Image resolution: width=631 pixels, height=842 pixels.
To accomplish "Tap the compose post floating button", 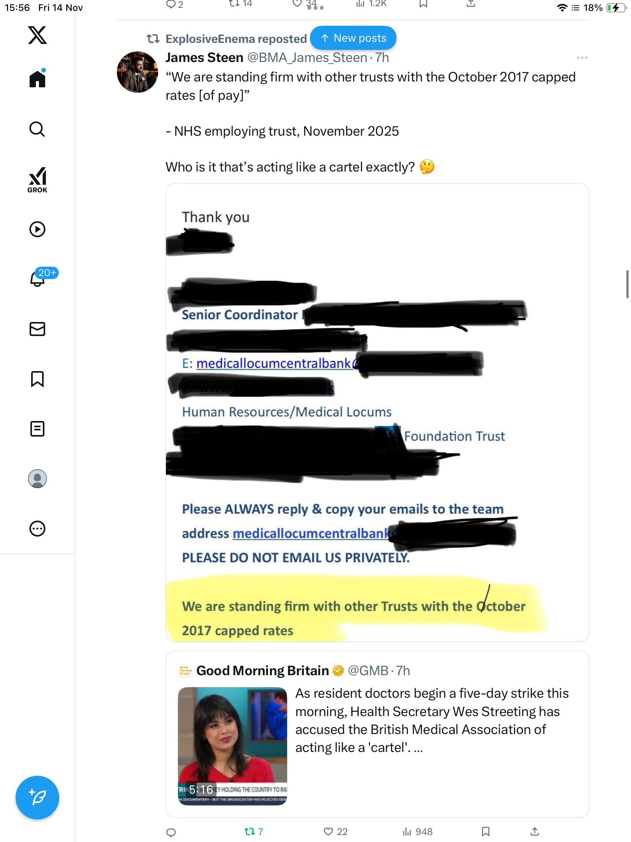I will click(37, 798).
